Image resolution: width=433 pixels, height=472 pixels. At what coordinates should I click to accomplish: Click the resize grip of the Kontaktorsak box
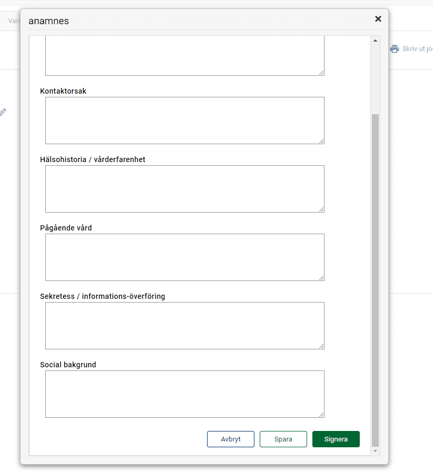click(321, 141)
